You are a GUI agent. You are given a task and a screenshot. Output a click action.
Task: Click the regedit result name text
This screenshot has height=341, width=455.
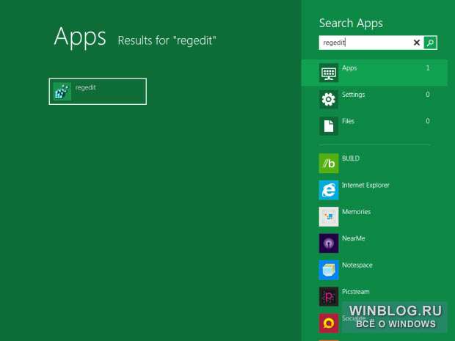tap(85, 87)
